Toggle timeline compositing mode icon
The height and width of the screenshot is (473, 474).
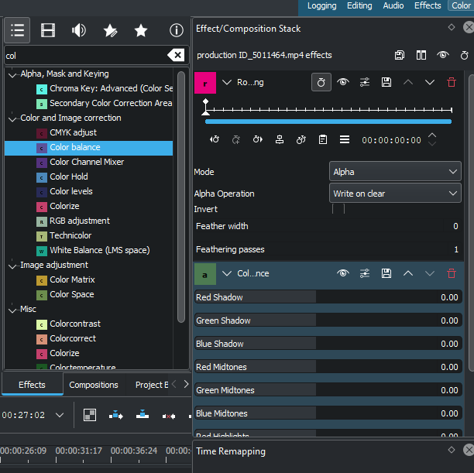[x=90, y=415]
